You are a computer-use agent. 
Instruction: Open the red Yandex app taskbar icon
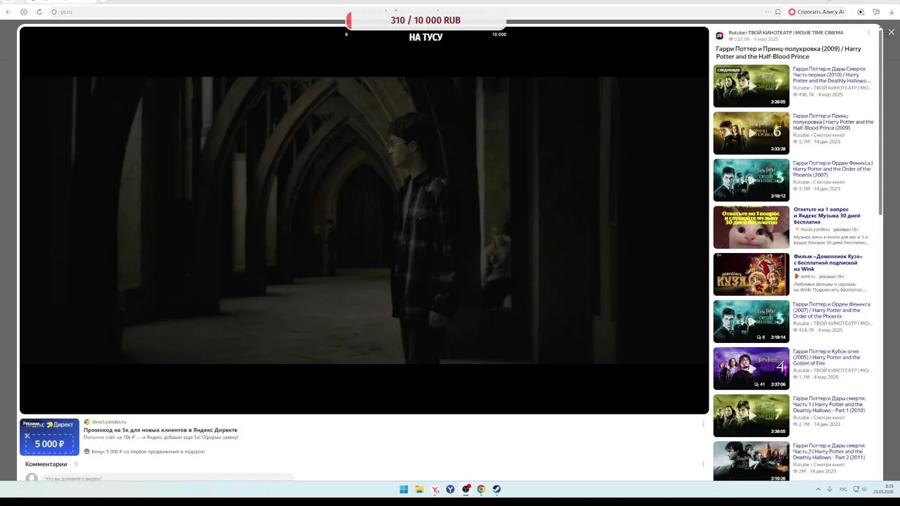tap(435, 489)
